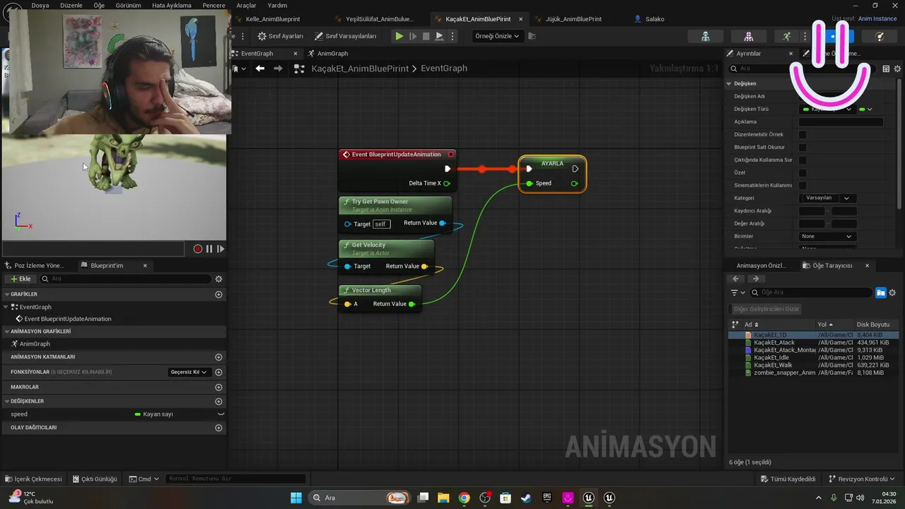
Task: Add a new macro with plus icon
Action: click(218, 387)
